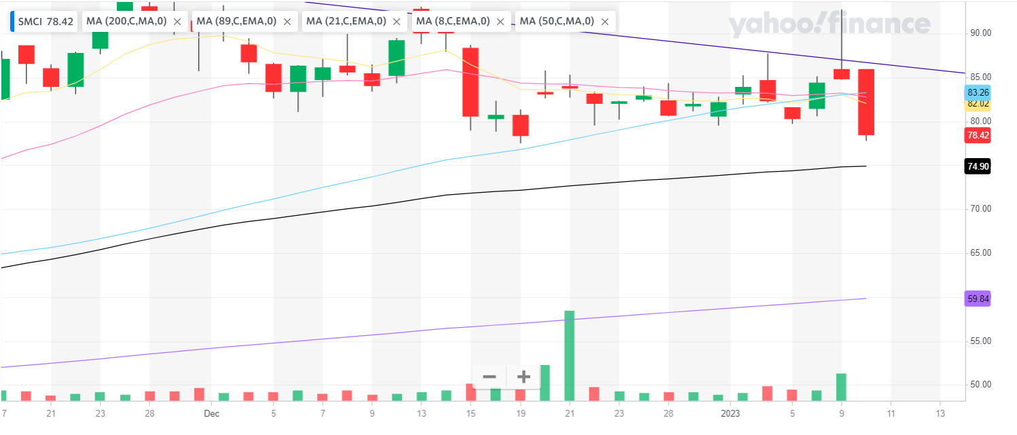Delete the MA (8,C,EMA,0) study

tap(500, 22)
